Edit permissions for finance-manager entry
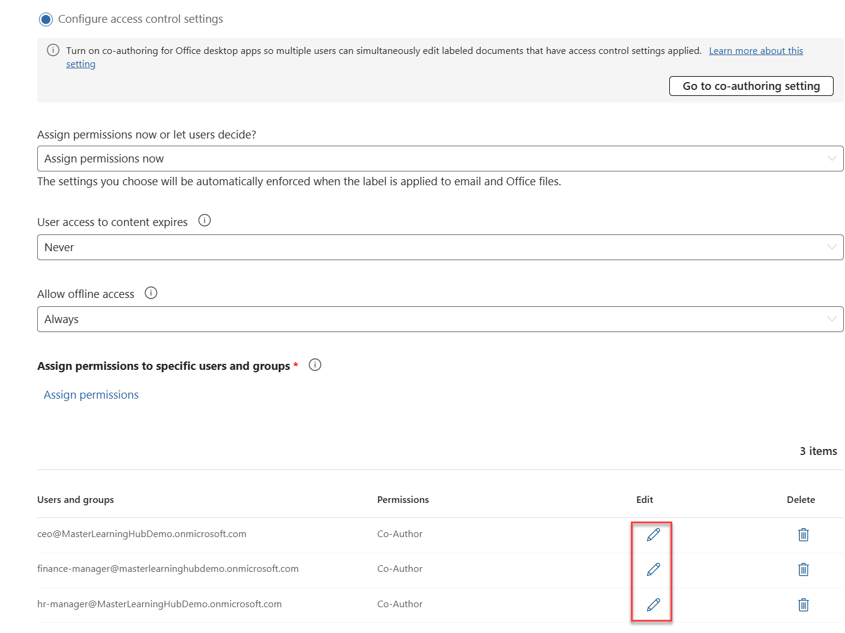This screenshot has height=633, width=845. click(x=652, y=569)
